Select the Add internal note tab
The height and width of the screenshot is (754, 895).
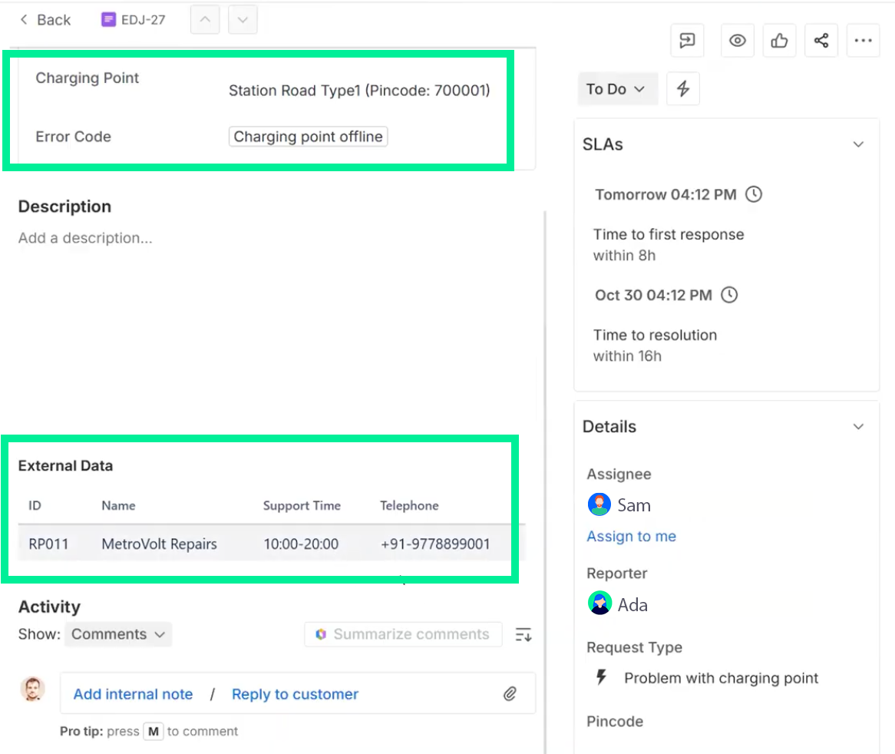(x=133, y=693)
